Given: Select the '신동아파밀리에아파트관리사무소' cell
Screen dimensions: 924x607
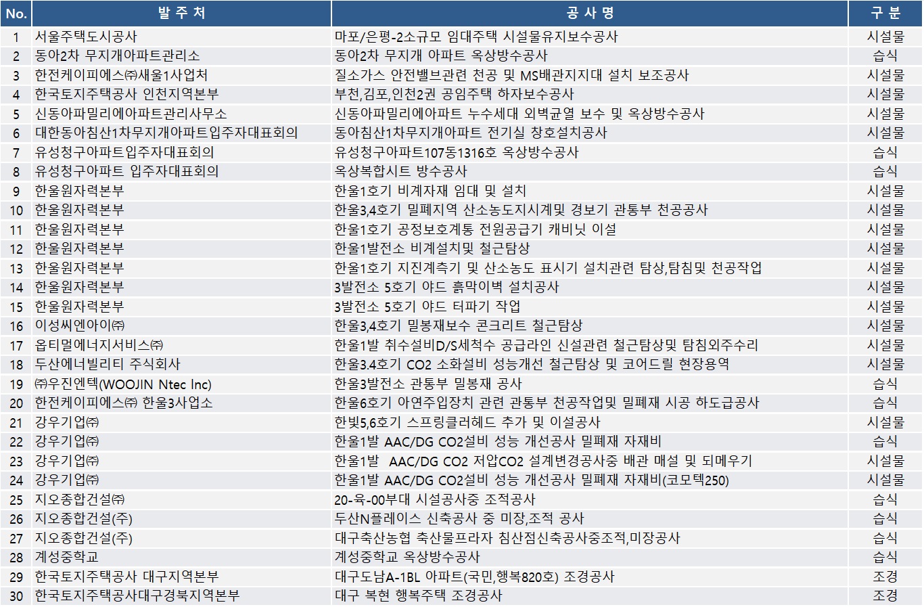Looking at the screenshot, I should point(131,114).
